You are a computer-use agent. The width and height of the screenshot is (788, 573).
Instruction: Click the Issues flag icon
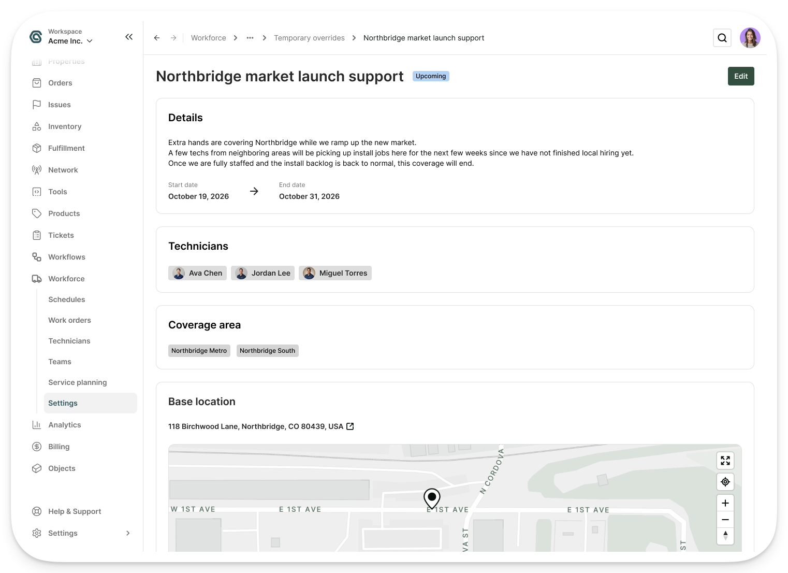tap(37, 105)
